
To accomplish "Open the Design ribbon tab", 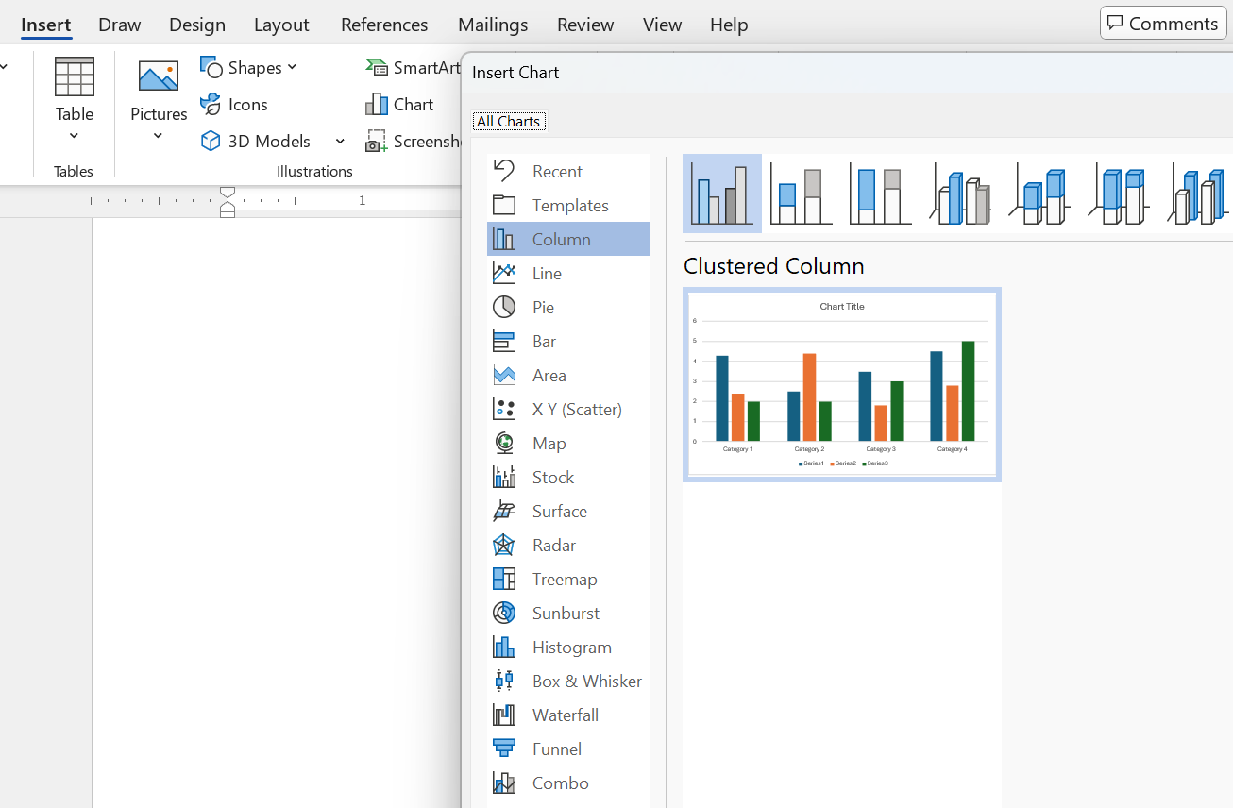I will tap(197, 25).
